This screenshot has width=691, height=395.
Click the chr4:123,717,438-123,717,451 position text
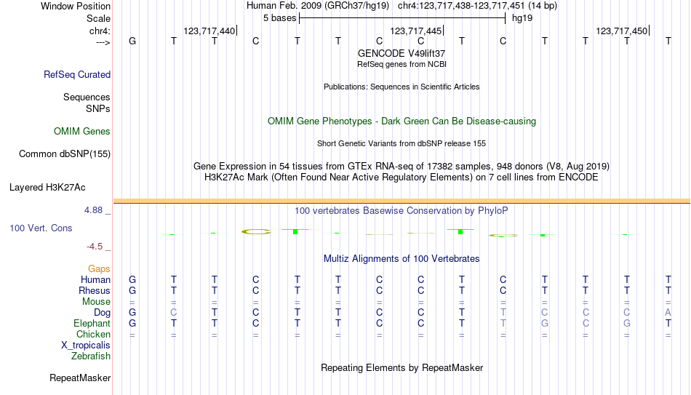click(461, 6)
